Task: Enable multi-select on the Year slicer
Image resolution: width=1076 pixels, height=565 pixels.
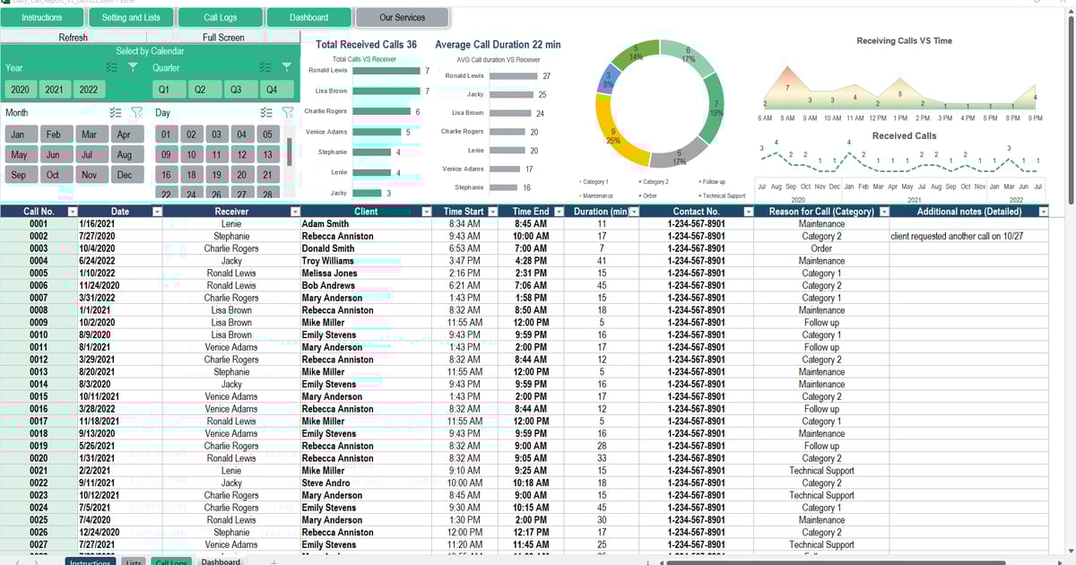Action: click(x=112, y=68)
